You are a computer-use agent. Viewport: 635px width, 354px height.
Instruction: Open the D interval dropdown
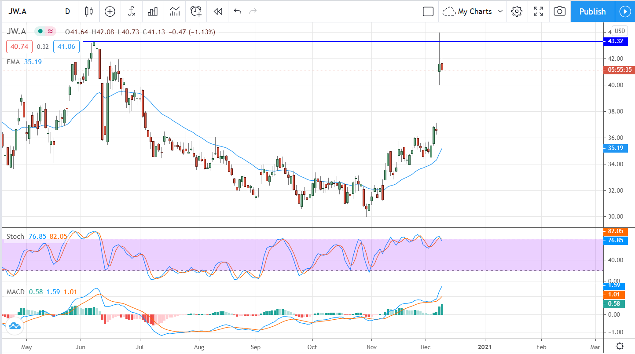[67, 11]
